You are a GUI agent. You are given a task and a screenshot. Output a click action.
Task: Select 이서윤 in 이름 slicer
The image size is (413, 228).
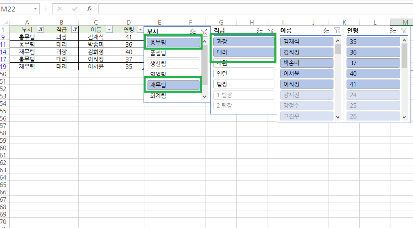[x=307, y=73]
